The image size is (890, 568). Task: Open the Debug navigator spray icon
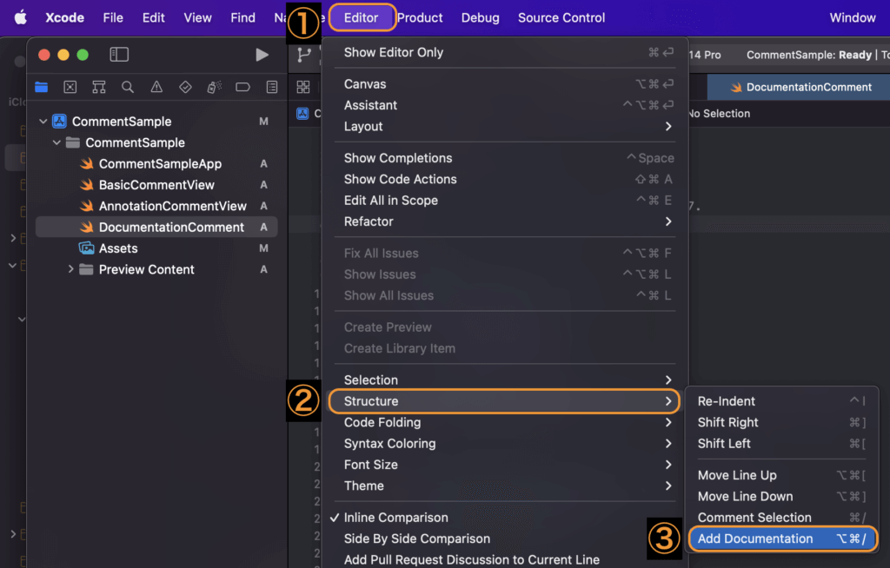point(214,87)
